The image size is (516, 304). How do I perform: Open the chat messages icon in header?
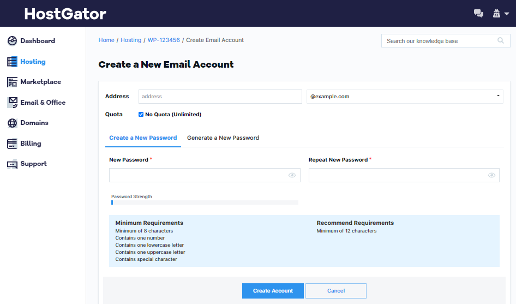(478, 14)
